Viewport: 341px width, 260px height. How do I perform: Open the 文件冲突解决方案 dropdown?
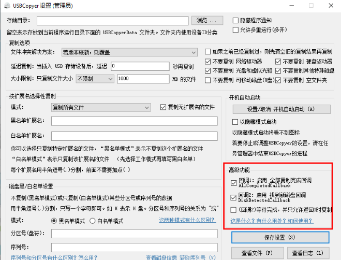129,52
